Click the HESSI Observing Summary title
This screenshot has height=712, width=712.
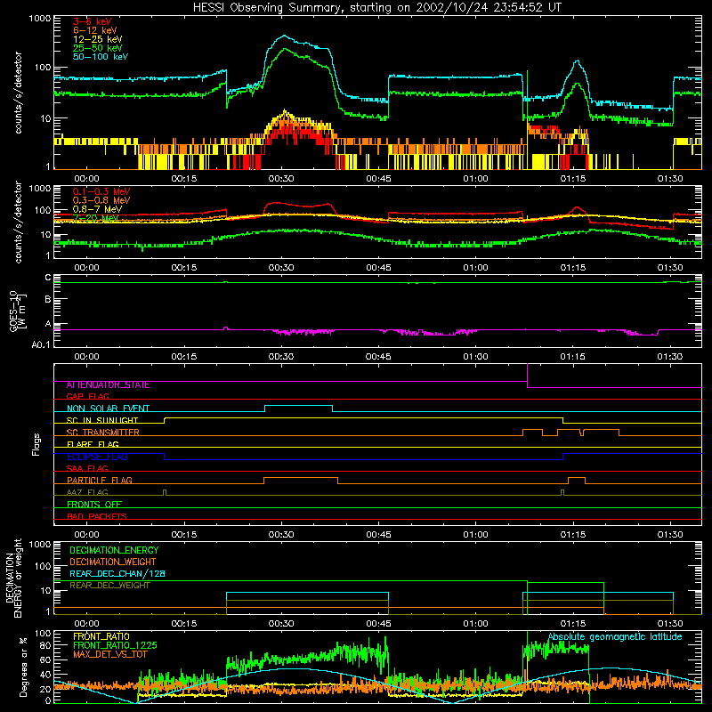coord(377,8)
